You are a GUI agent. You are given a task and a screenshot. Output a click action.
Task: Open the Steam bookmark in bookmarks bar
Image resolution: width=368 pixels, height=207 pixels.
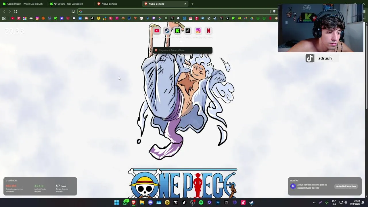(x=215, y=18)
